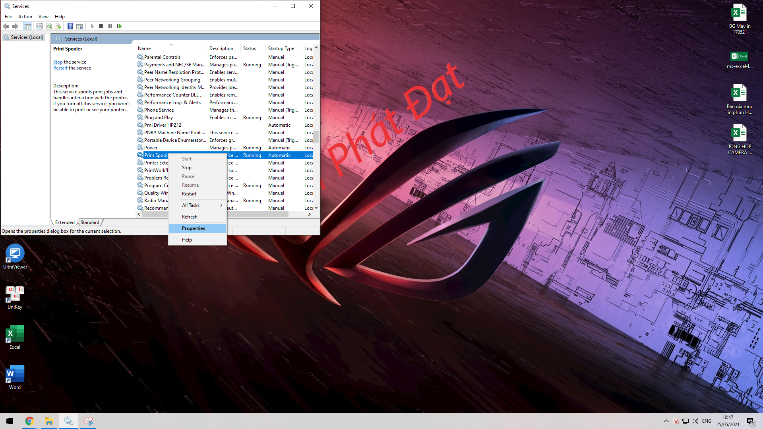This screenshot has height=429, width=763.
Task: Click the horizontal scrollbar left arrow
Action: pos(139,214)
